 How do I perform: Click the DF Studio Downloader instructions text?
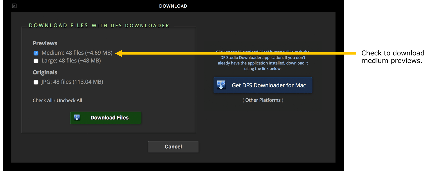click(x=263, y=60)
